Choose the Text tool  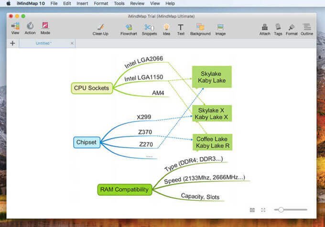point(181,30)
